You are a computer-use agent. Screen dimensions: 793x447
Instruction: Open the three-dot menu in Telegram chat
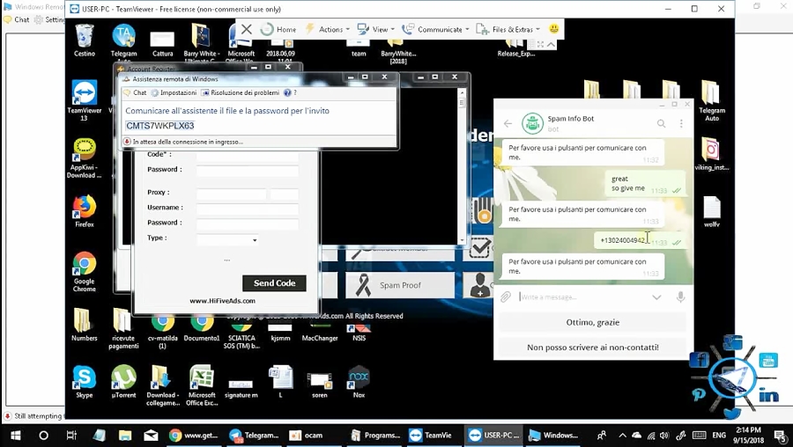tap(681, 123)
